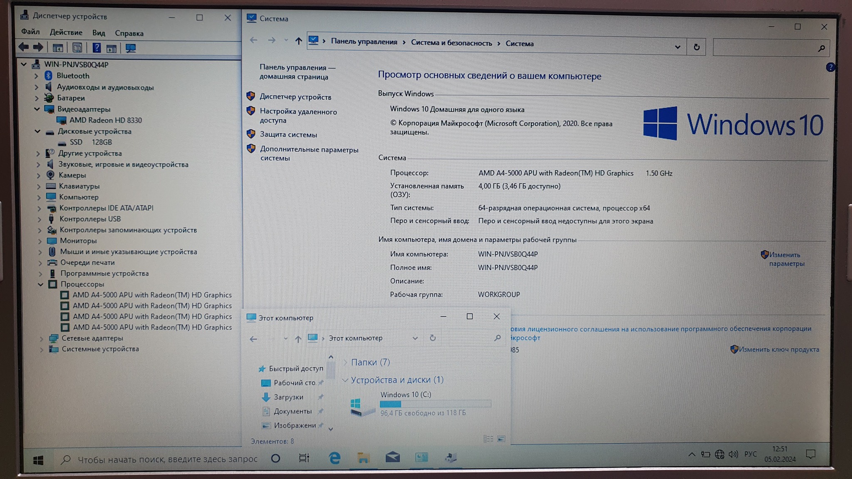Collapse the Video adapters category

click(37, 109)
